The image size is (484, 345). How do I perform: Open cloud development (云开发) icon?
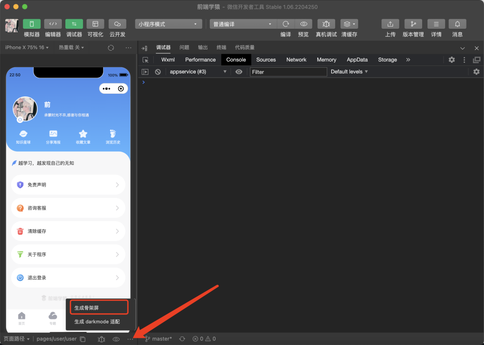(117, 24)
